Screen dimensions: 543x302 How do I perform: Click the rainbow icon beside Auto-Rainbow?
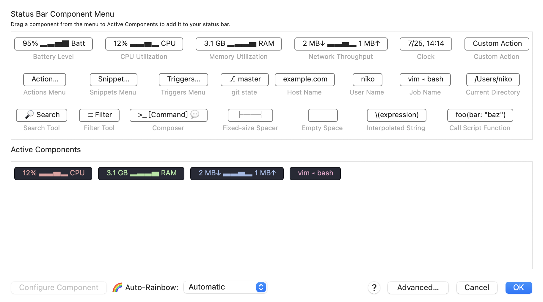point(117,287)
